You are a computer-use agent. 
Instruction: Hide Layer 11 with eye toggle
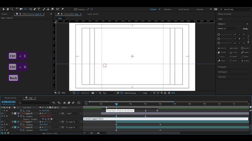[2, 122]
